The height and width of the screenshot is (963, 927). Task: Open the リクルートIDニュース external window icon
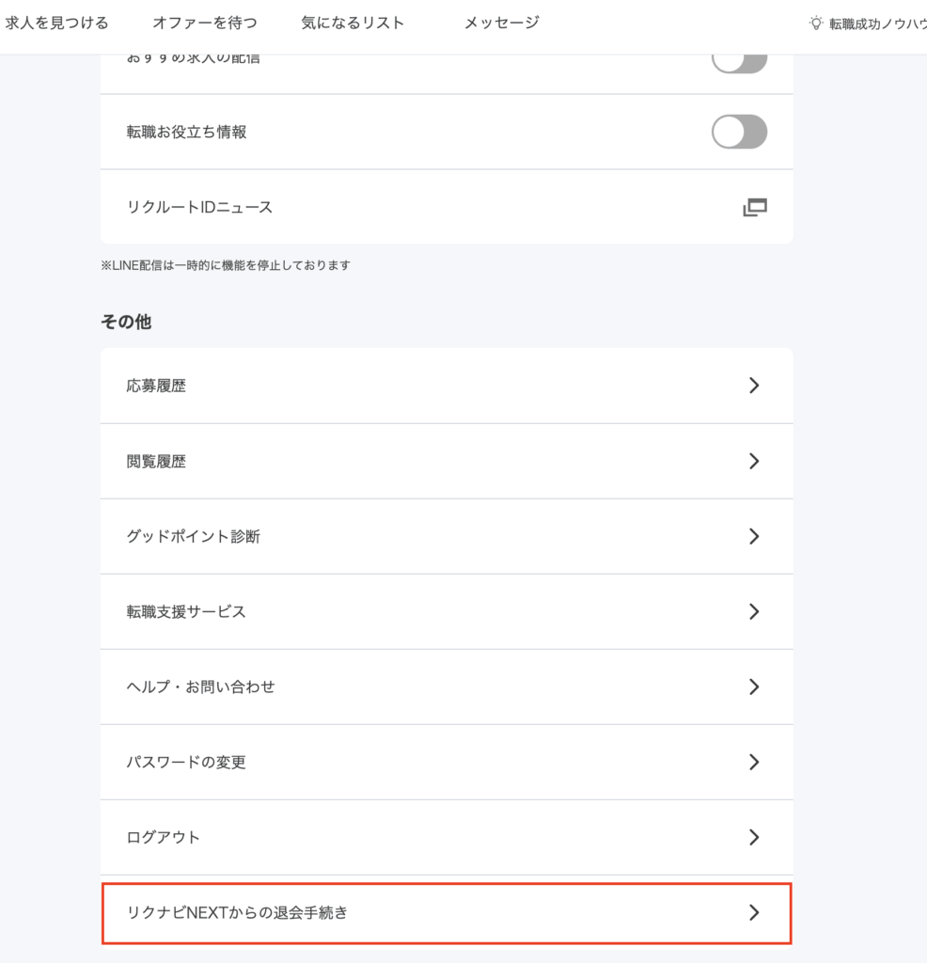755,208
